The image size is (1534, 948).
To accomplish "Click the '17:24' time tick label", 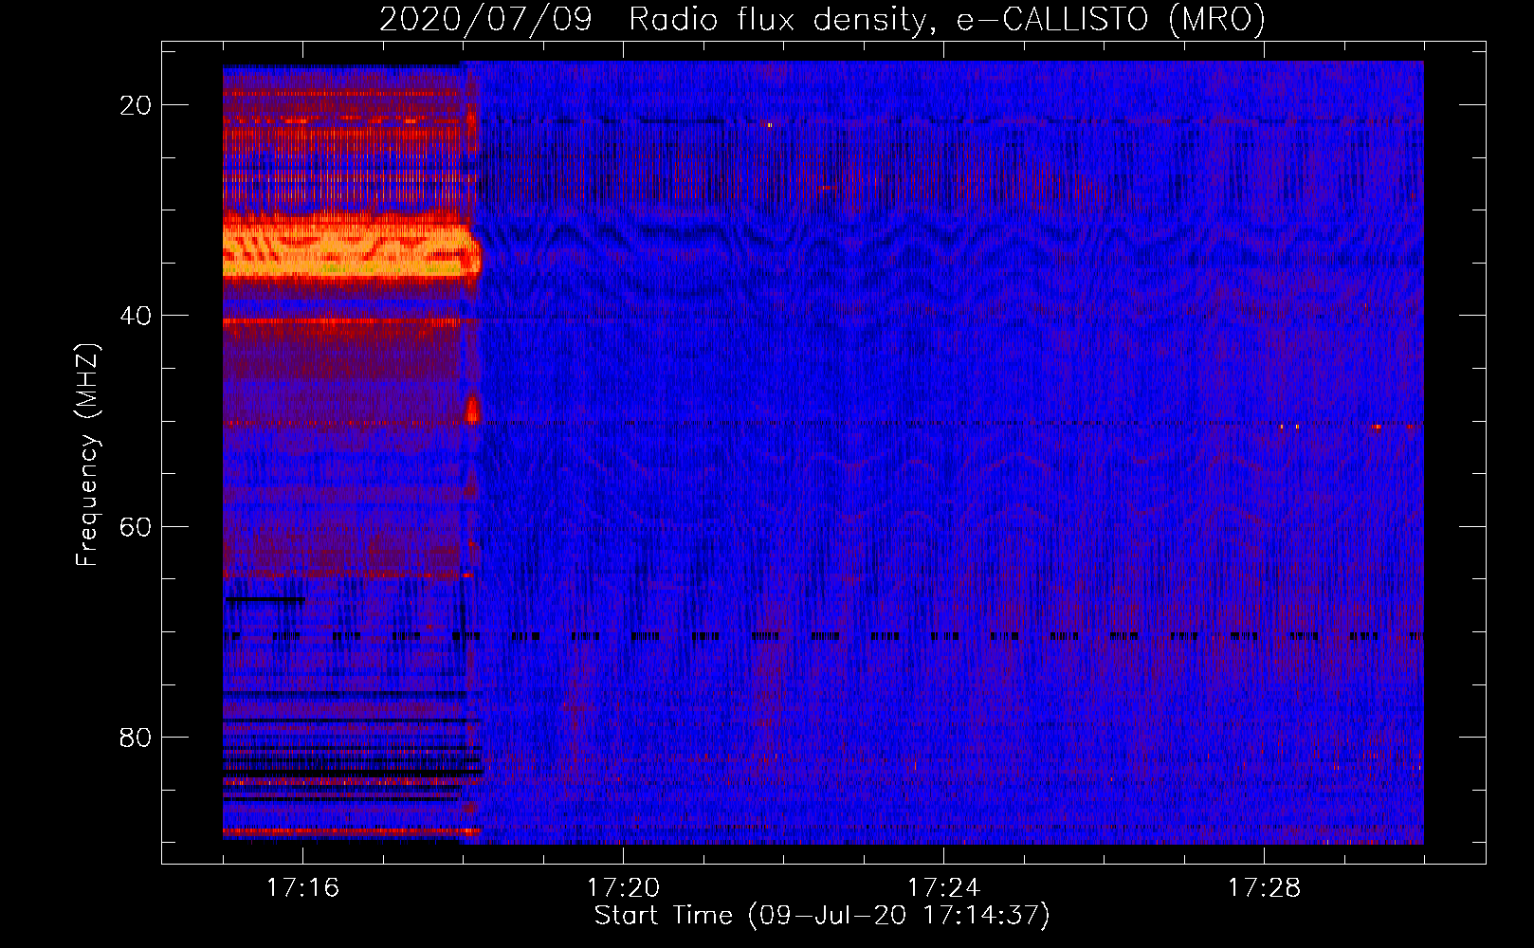I will [x=943, y=887].
